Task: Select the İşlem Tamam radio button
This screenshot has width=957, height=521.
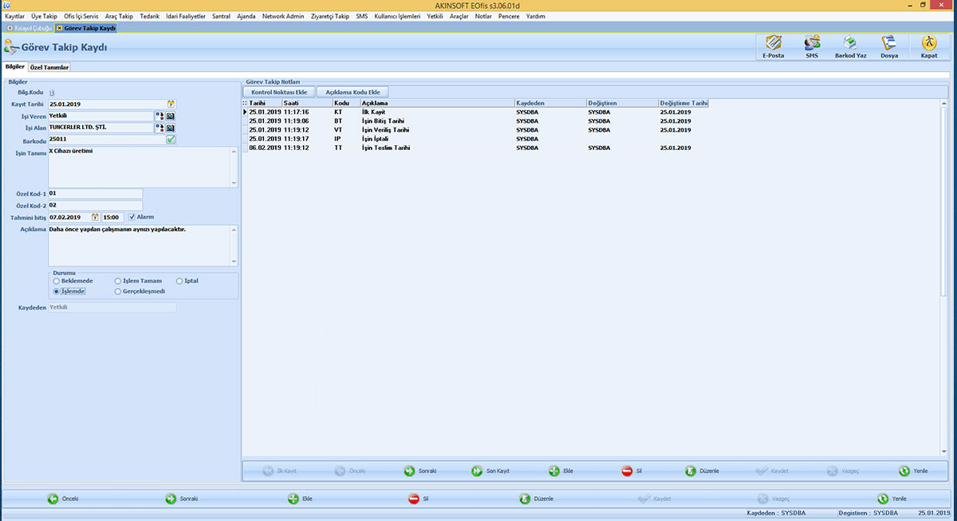Action: pos(118,281)
